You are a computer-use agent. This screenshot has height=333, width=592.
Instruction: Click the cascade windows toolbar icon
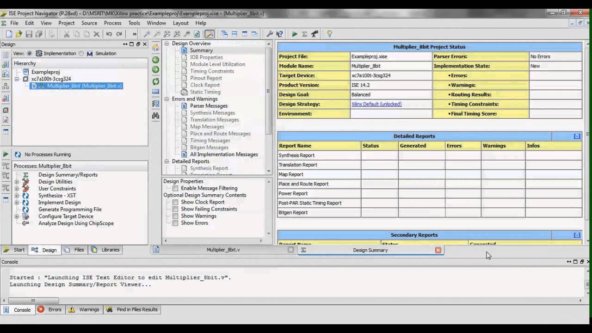tap(225, 34)
